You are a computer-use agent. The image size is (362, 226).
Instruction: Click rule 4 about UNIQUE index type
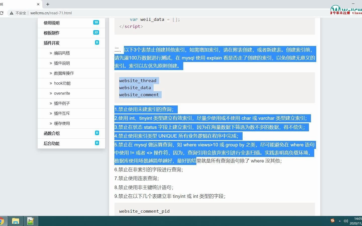tap(176, 136)
